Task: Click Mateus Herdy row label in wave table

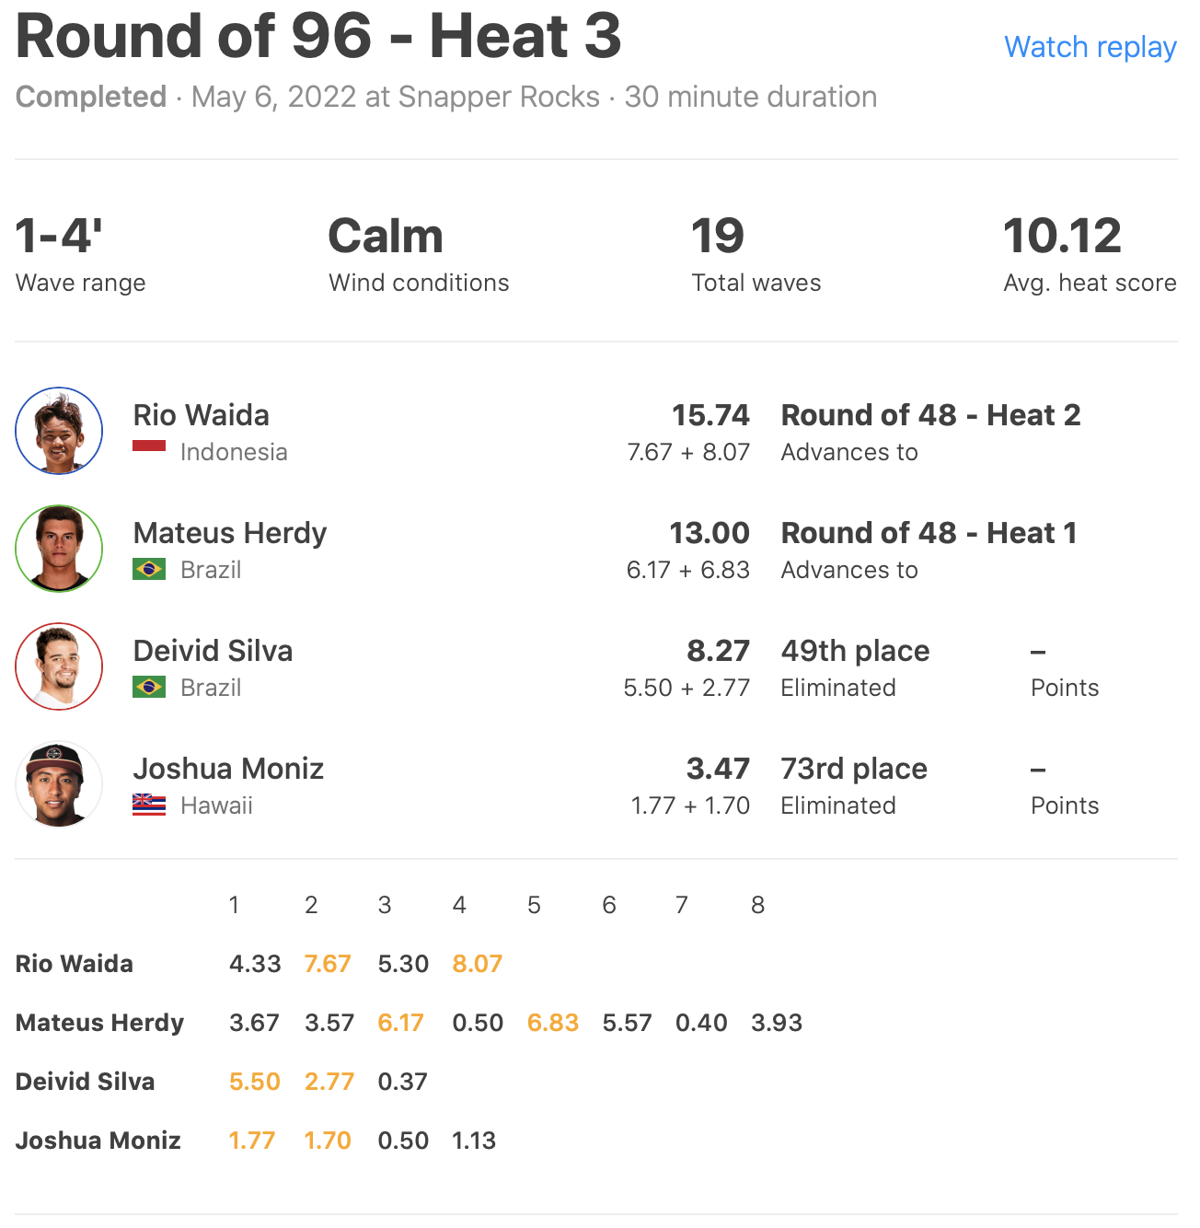Action: [99, 1023]
